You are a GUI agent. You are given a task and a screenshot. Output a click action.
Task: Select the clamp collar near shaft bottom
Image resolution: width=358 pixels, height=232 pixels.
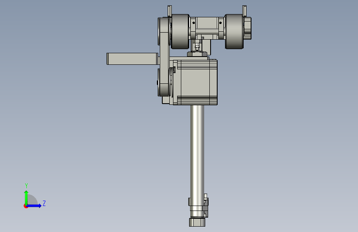tap(198, 205)
